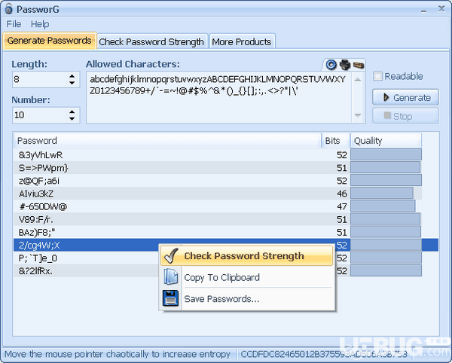The image size is (452, 363).
Task: Click the blue gear icon above Allowed Characters
Action: (331, 65)
